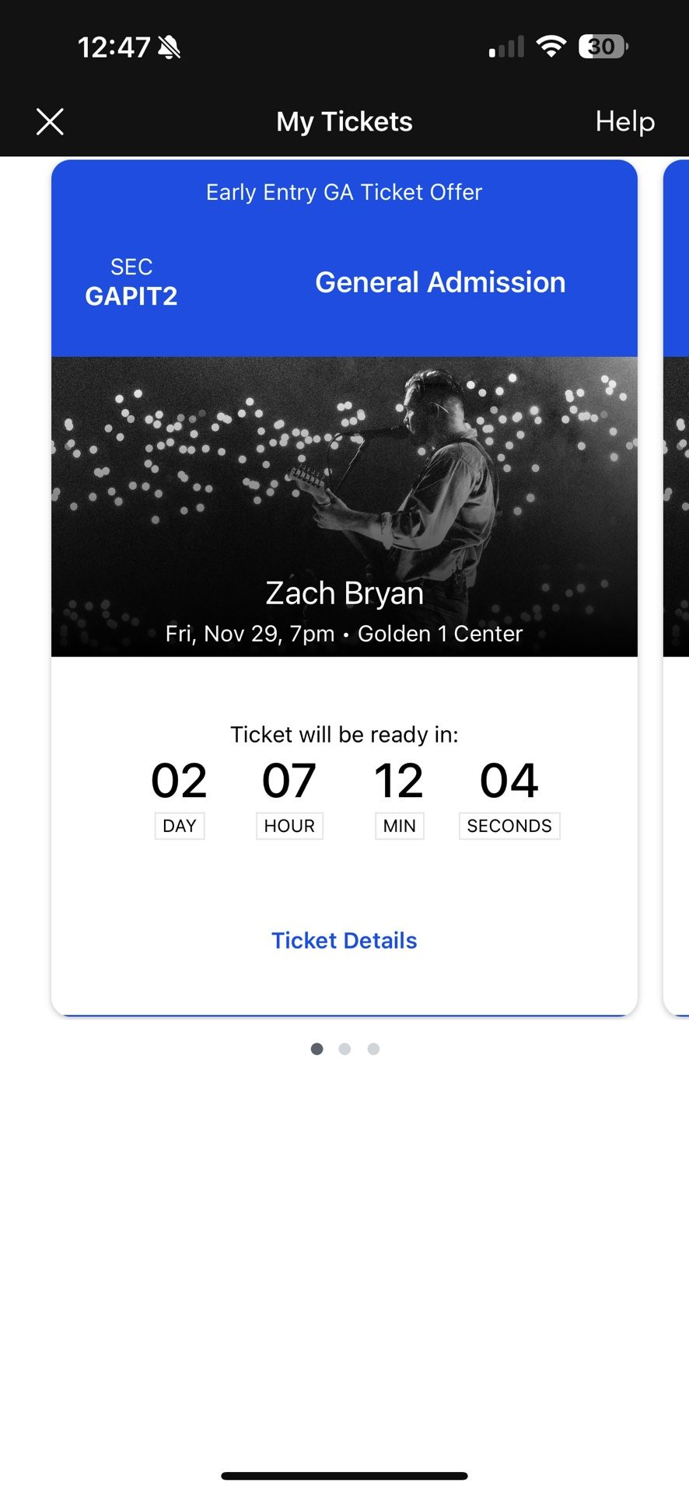Tap the home indicator bar at bottom
The height and width of the screenshot is (1493, 689).
click(344, 1474)
